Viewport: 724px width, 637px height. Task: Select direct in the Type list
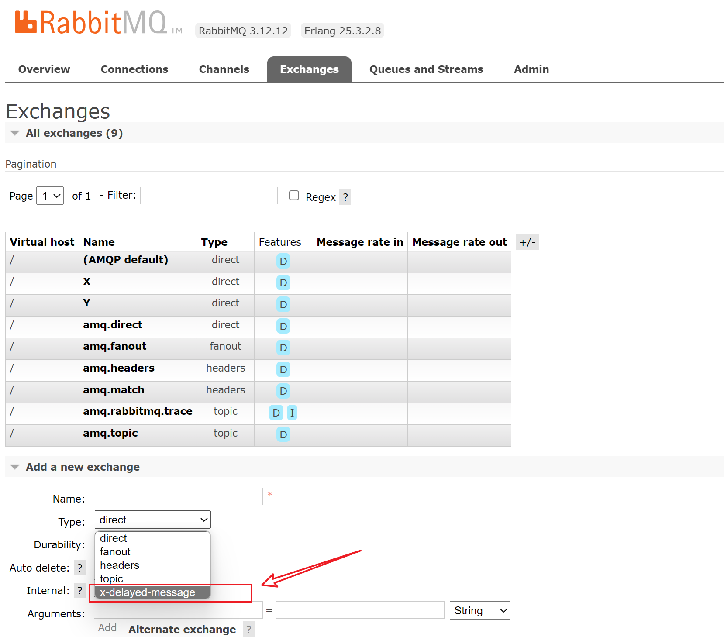coord(152,538)
